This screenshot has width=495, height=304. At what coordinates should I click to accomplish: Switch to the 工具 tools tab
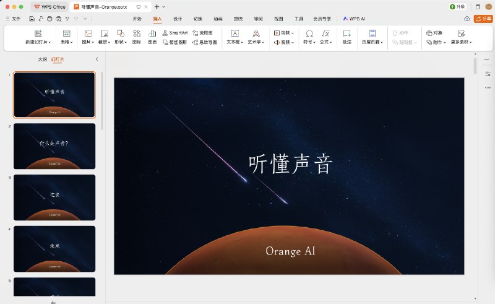pyautogui.click(x=299, y=19)
